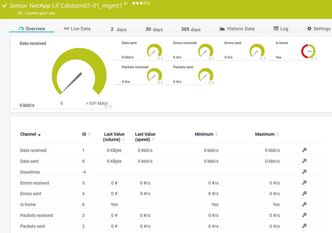Edit channel settings for Errors sent row
The image size is (332, 233).
pos(304,194)
